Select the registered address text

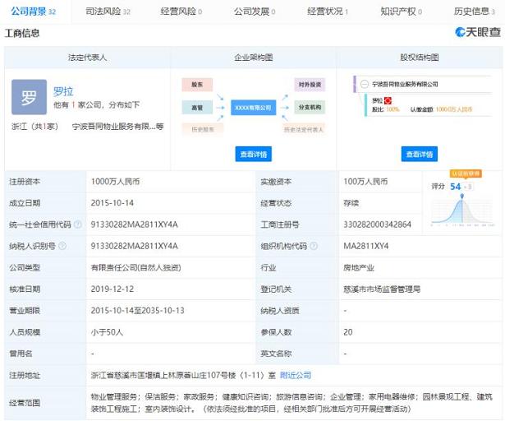click(183, 375)
